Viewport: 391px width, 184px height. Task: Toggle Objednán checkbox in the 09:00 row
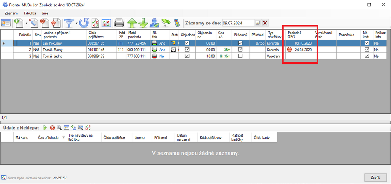point(187,50)
